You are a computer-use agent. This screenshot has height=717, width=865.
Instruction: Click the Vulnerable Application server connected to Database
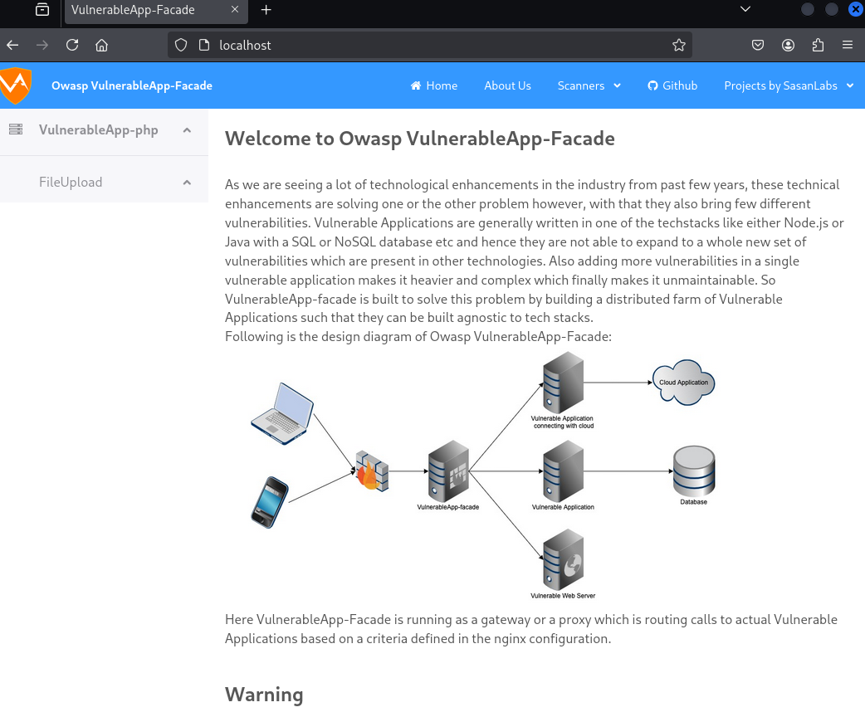[x=563, y=471]
